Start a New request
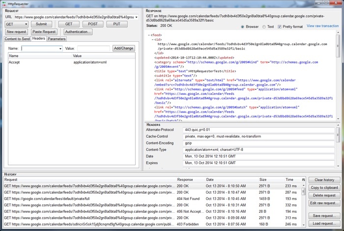Image resolution: width=344 pixels, height=231 pixels. click(x=16, y=32)
